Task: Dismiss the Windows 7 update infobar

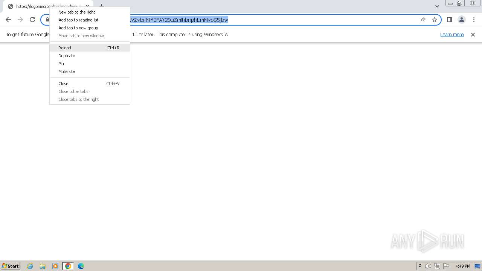Action: (x=473, y=35)
